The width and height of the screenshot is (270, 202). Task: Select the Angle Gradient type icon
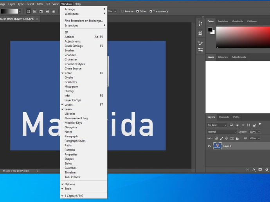point(41,11)
